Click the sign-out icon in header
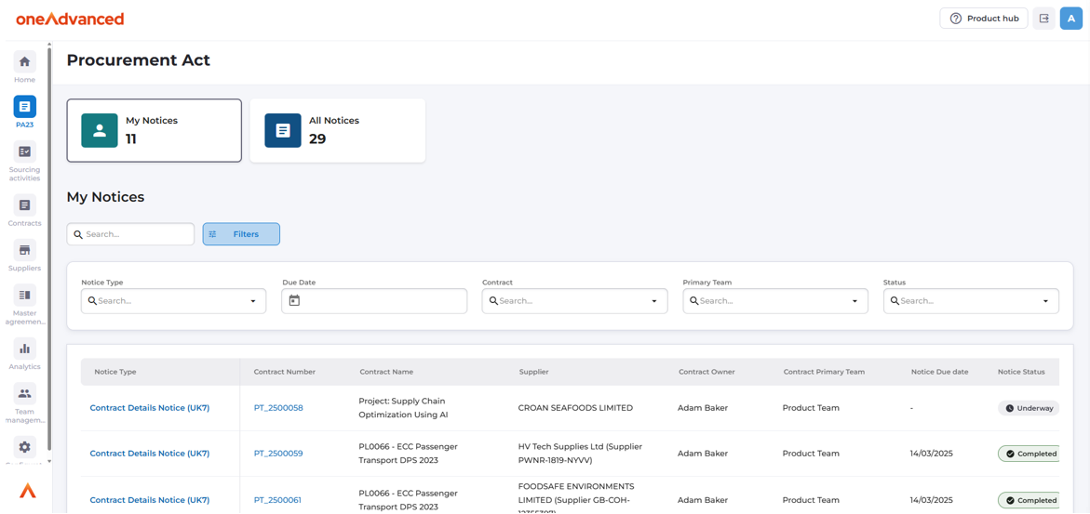This screenshot has height=514, width=1090. pyautogui.click(x=1043, y=19)
